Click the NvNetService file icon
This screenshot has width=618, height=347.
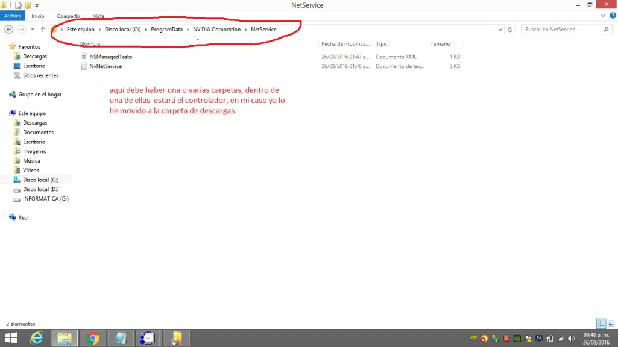coord(84,66)
